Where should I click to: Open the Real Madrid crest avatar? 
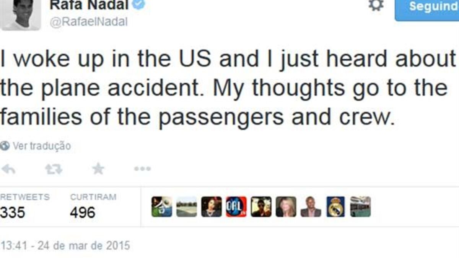click(x=335, y=207)
